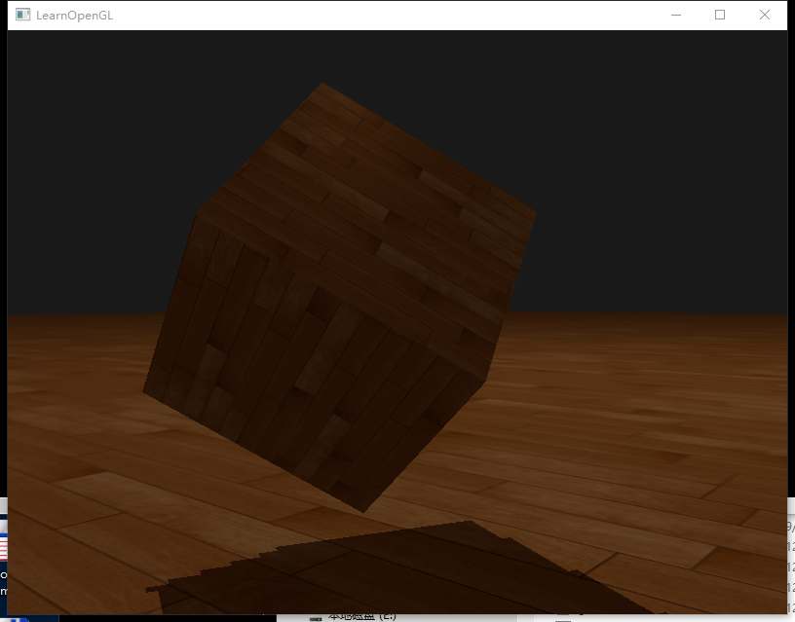Click the topmost corner of the cube
Screen dimensions: 795x622
pyautogui.click(x=319, y=83)
